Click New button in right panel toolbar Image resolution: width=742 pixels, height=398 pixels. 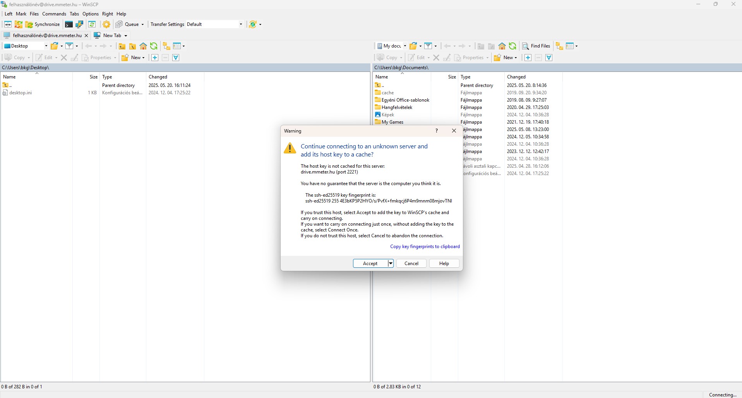click(x=506, y=58)
